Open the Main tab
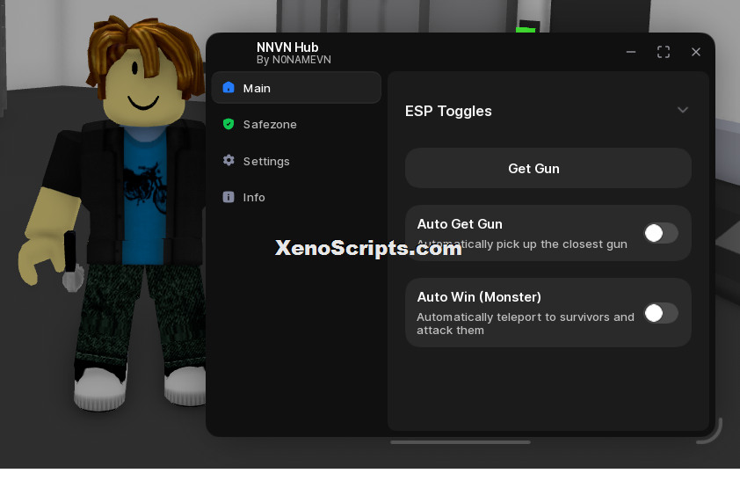This screenshot has width=740, height=495. pyautogui.click(x=296, y=88)
